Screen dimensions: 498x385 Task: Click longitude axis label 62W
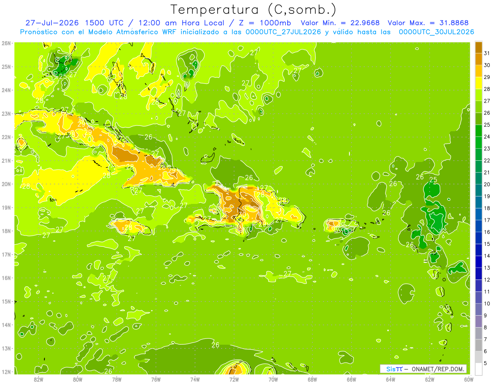[430, 379]
